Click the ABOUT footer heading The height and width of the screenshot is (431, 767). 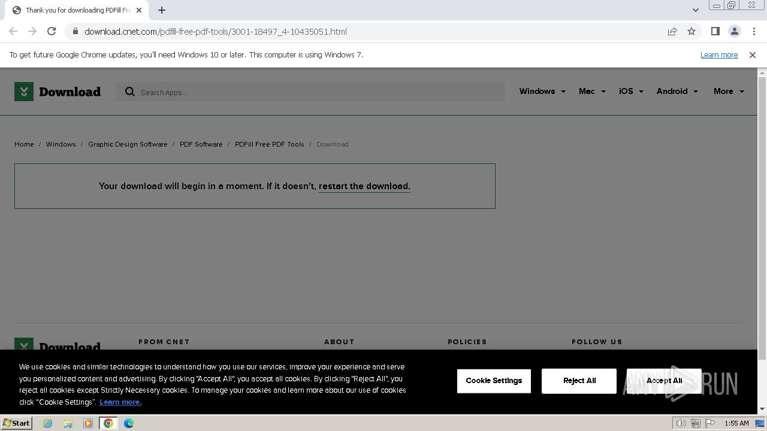click(339, 342)
